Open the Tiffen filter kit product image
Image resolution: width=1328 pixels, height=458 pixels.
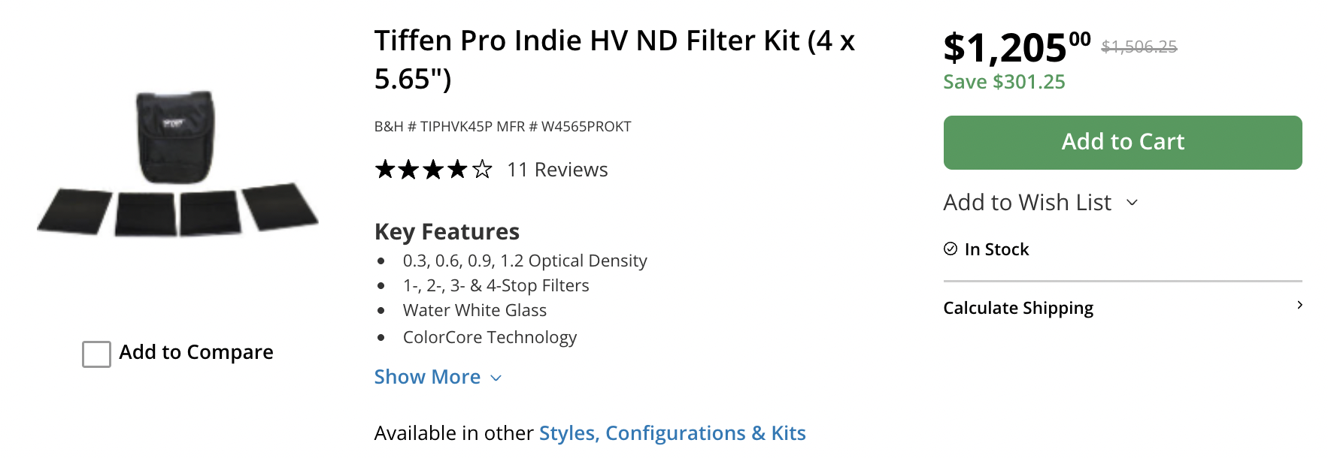177,165
